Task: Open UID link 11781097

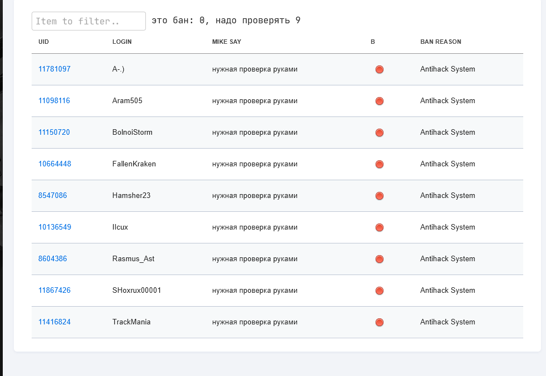Action: click(x=54, y=69)
